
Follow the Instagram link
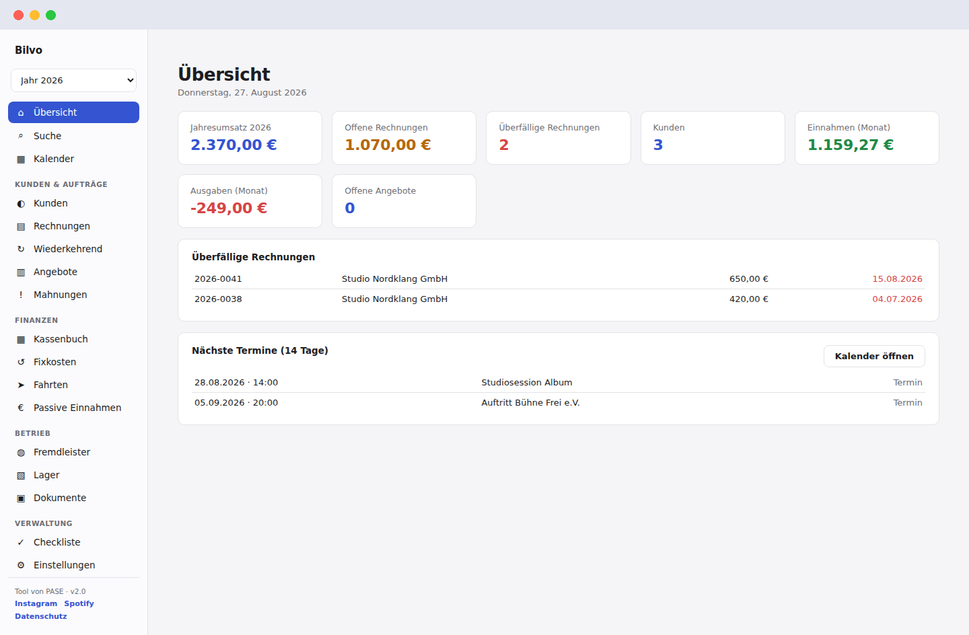tap(36, 603)
